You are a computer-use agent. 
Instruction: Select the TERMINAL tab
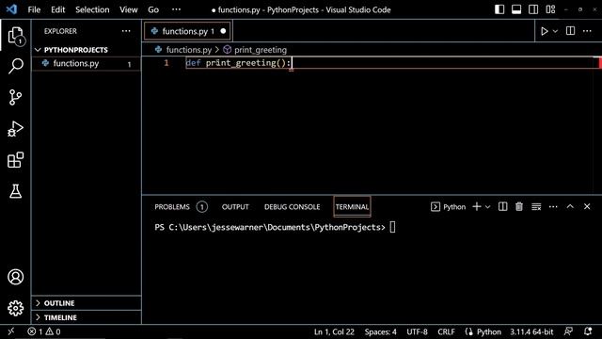click(x=352, y=207)
